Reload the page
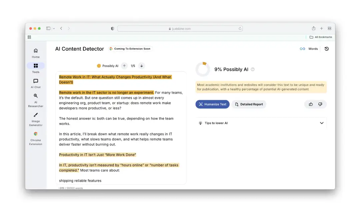360x219 pixels. point(240,28)
